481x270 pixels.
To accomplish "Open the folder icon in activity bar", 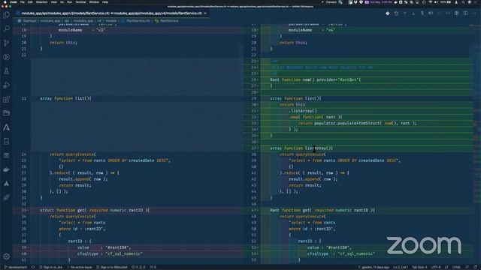I will pyautogui.click(x=7, y=113).
